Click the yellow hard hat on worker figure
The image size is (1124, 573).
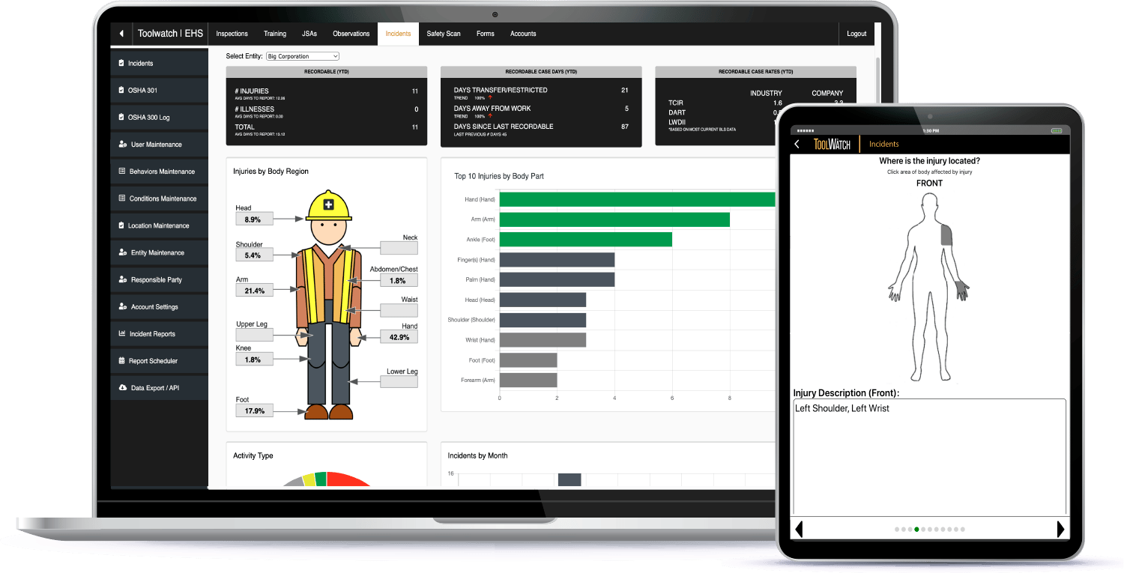click(328, 206)
